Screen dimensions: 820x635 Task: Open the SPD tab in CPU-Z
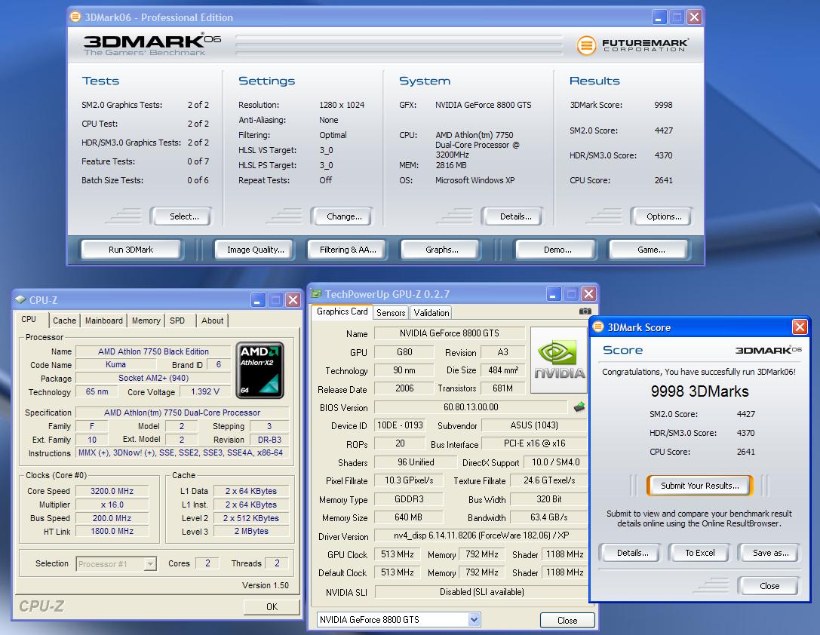pos(177,321)
